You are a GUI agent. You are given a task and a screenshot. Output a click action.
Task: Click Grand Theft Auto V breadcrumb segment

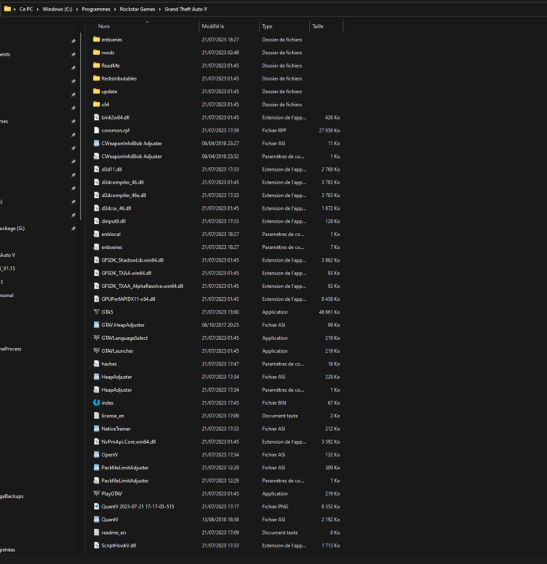tap(186, 9)
